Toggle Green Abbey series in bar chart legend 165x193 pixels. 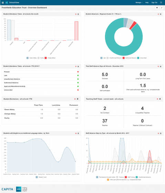32,58
